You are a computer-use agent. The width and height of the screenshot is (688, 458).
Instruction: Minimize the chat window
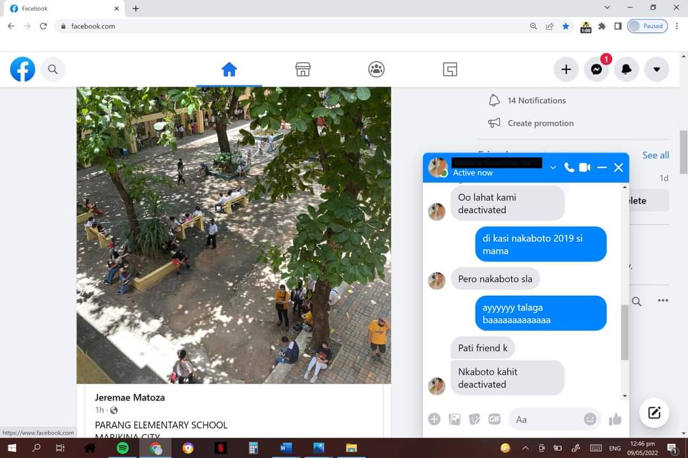pyautogui.click(x=601, y=167)
